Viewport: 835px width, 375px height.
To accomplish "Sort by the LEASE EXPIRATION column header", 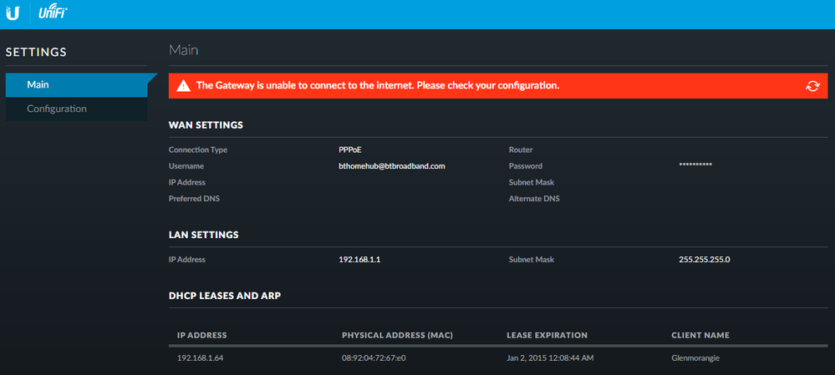I will click(547, 335).
